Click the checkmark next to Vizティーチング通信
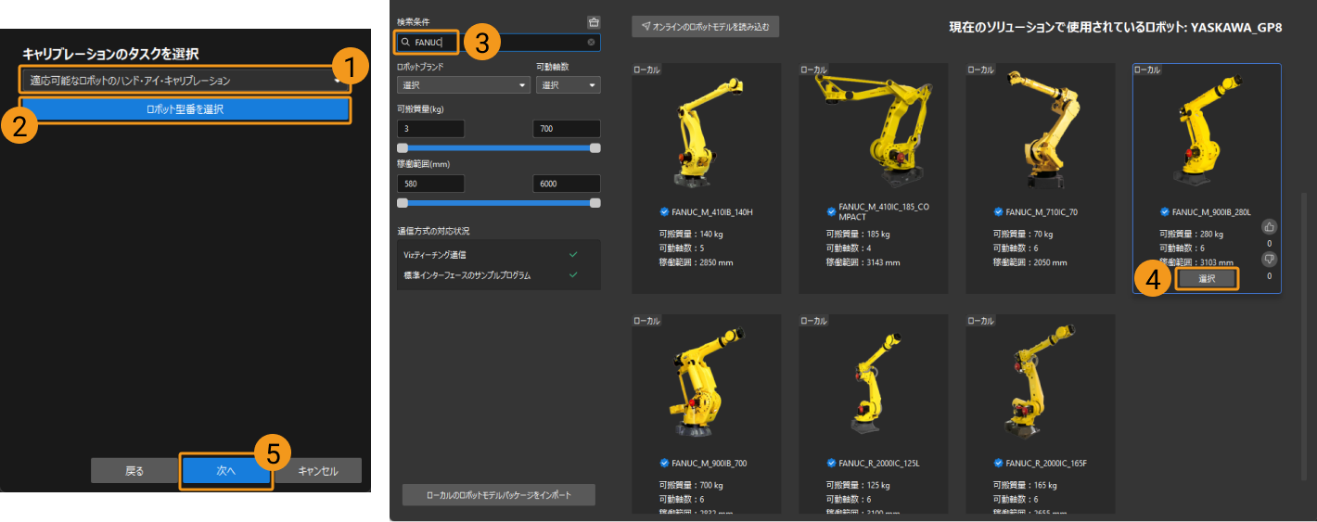The height and width of the screenshot is (522, 1317). [x=573, y=253]
